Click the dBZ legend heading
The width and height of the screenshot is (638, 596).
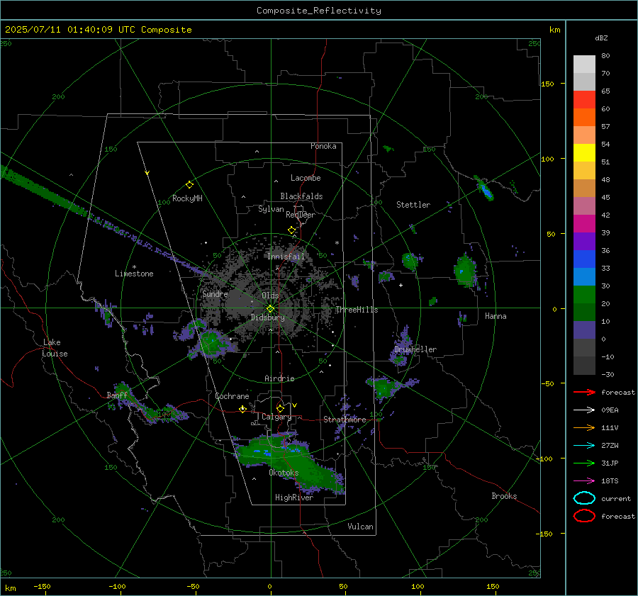pos(601,38)
